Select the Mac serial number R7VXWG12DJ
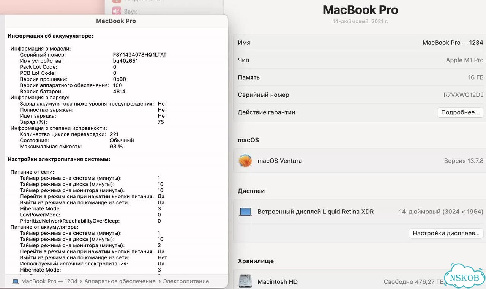Viewport: 486px width, 289px height. click(464, 95)
